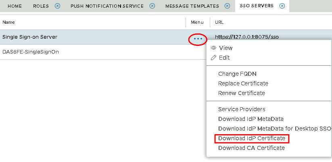Choose Replace Certificate from menu
332x162 pixels.
click(x=243, y=83)
